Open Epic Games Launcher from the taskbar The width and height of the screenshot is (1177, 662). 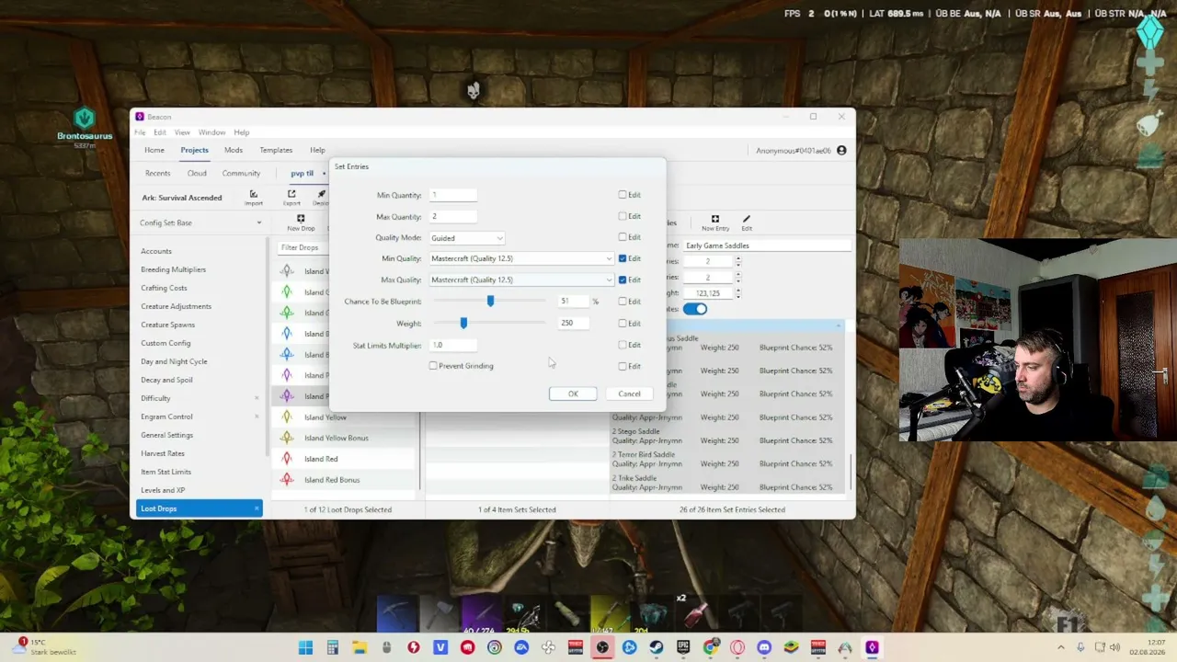[683, 647]
